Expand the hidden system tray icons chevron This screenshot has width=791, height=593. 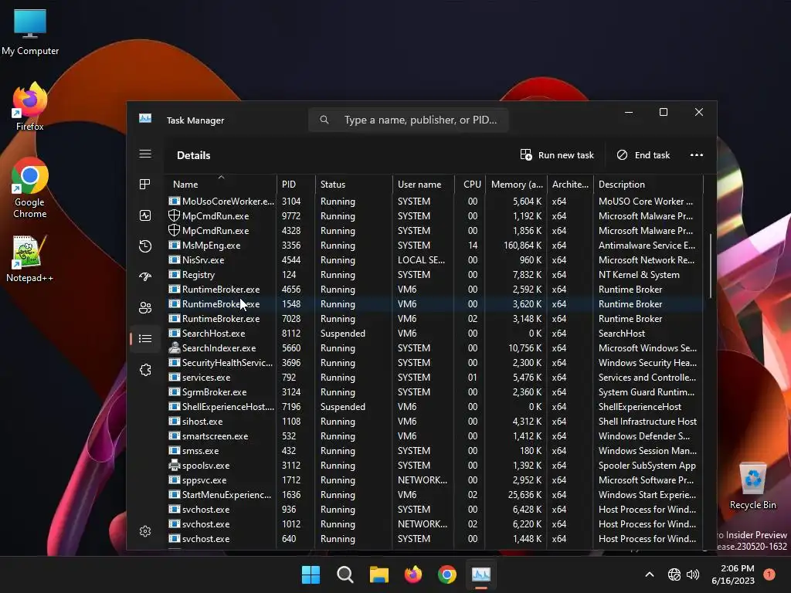point(650,574)
